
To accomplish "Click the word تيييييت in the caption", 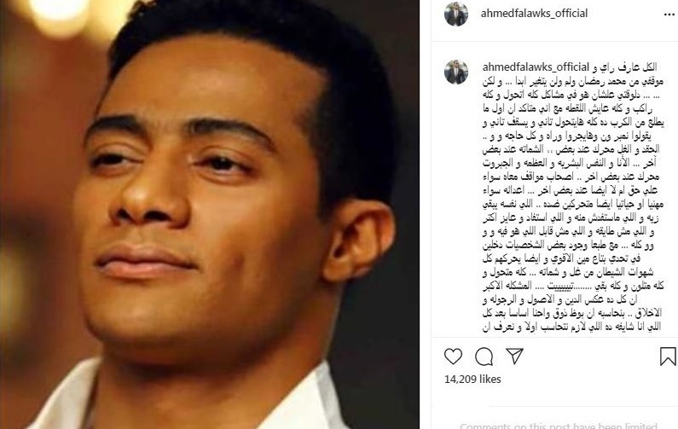I will [x=561, y=287].
